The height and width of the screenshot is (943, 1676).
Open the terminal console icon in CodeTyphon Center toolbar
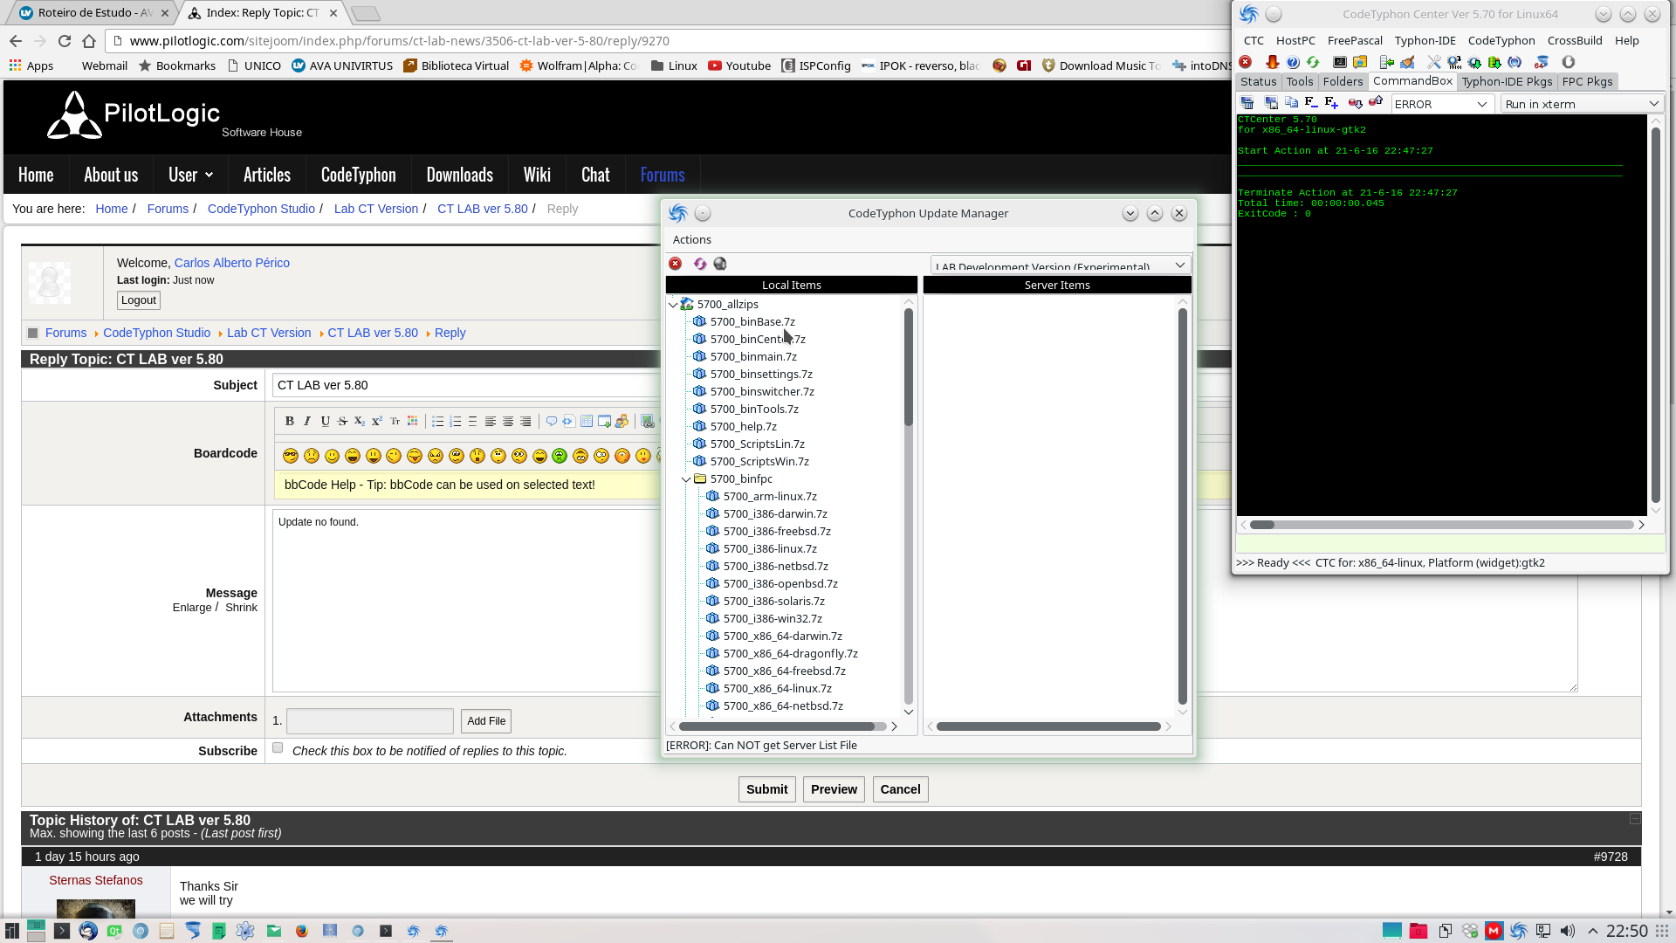point(1339,62)
